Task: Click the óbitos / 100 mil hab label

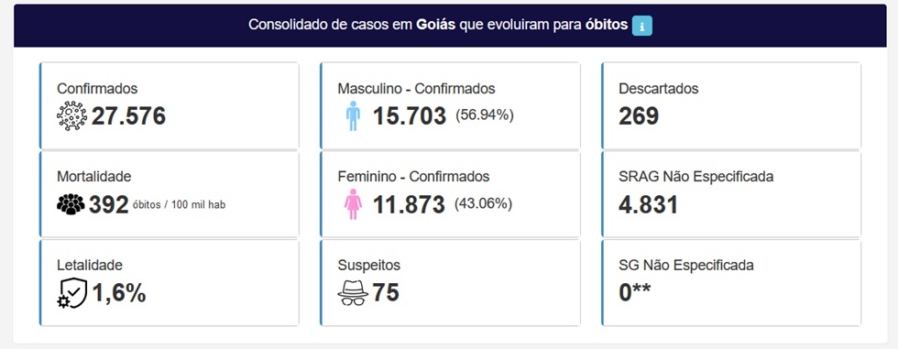Action: point(179,205)
